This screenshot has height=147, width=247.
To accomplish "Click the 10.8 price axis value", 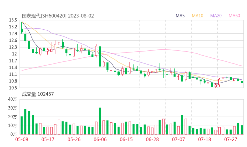I will pyautogui.click(x=13, y=81).
